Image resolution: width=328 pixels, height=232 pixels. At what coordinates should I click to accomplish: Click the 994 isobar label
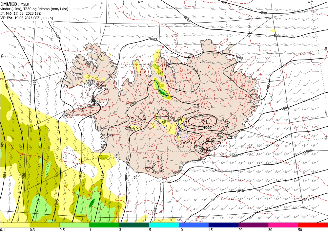[x=4, y=174]
